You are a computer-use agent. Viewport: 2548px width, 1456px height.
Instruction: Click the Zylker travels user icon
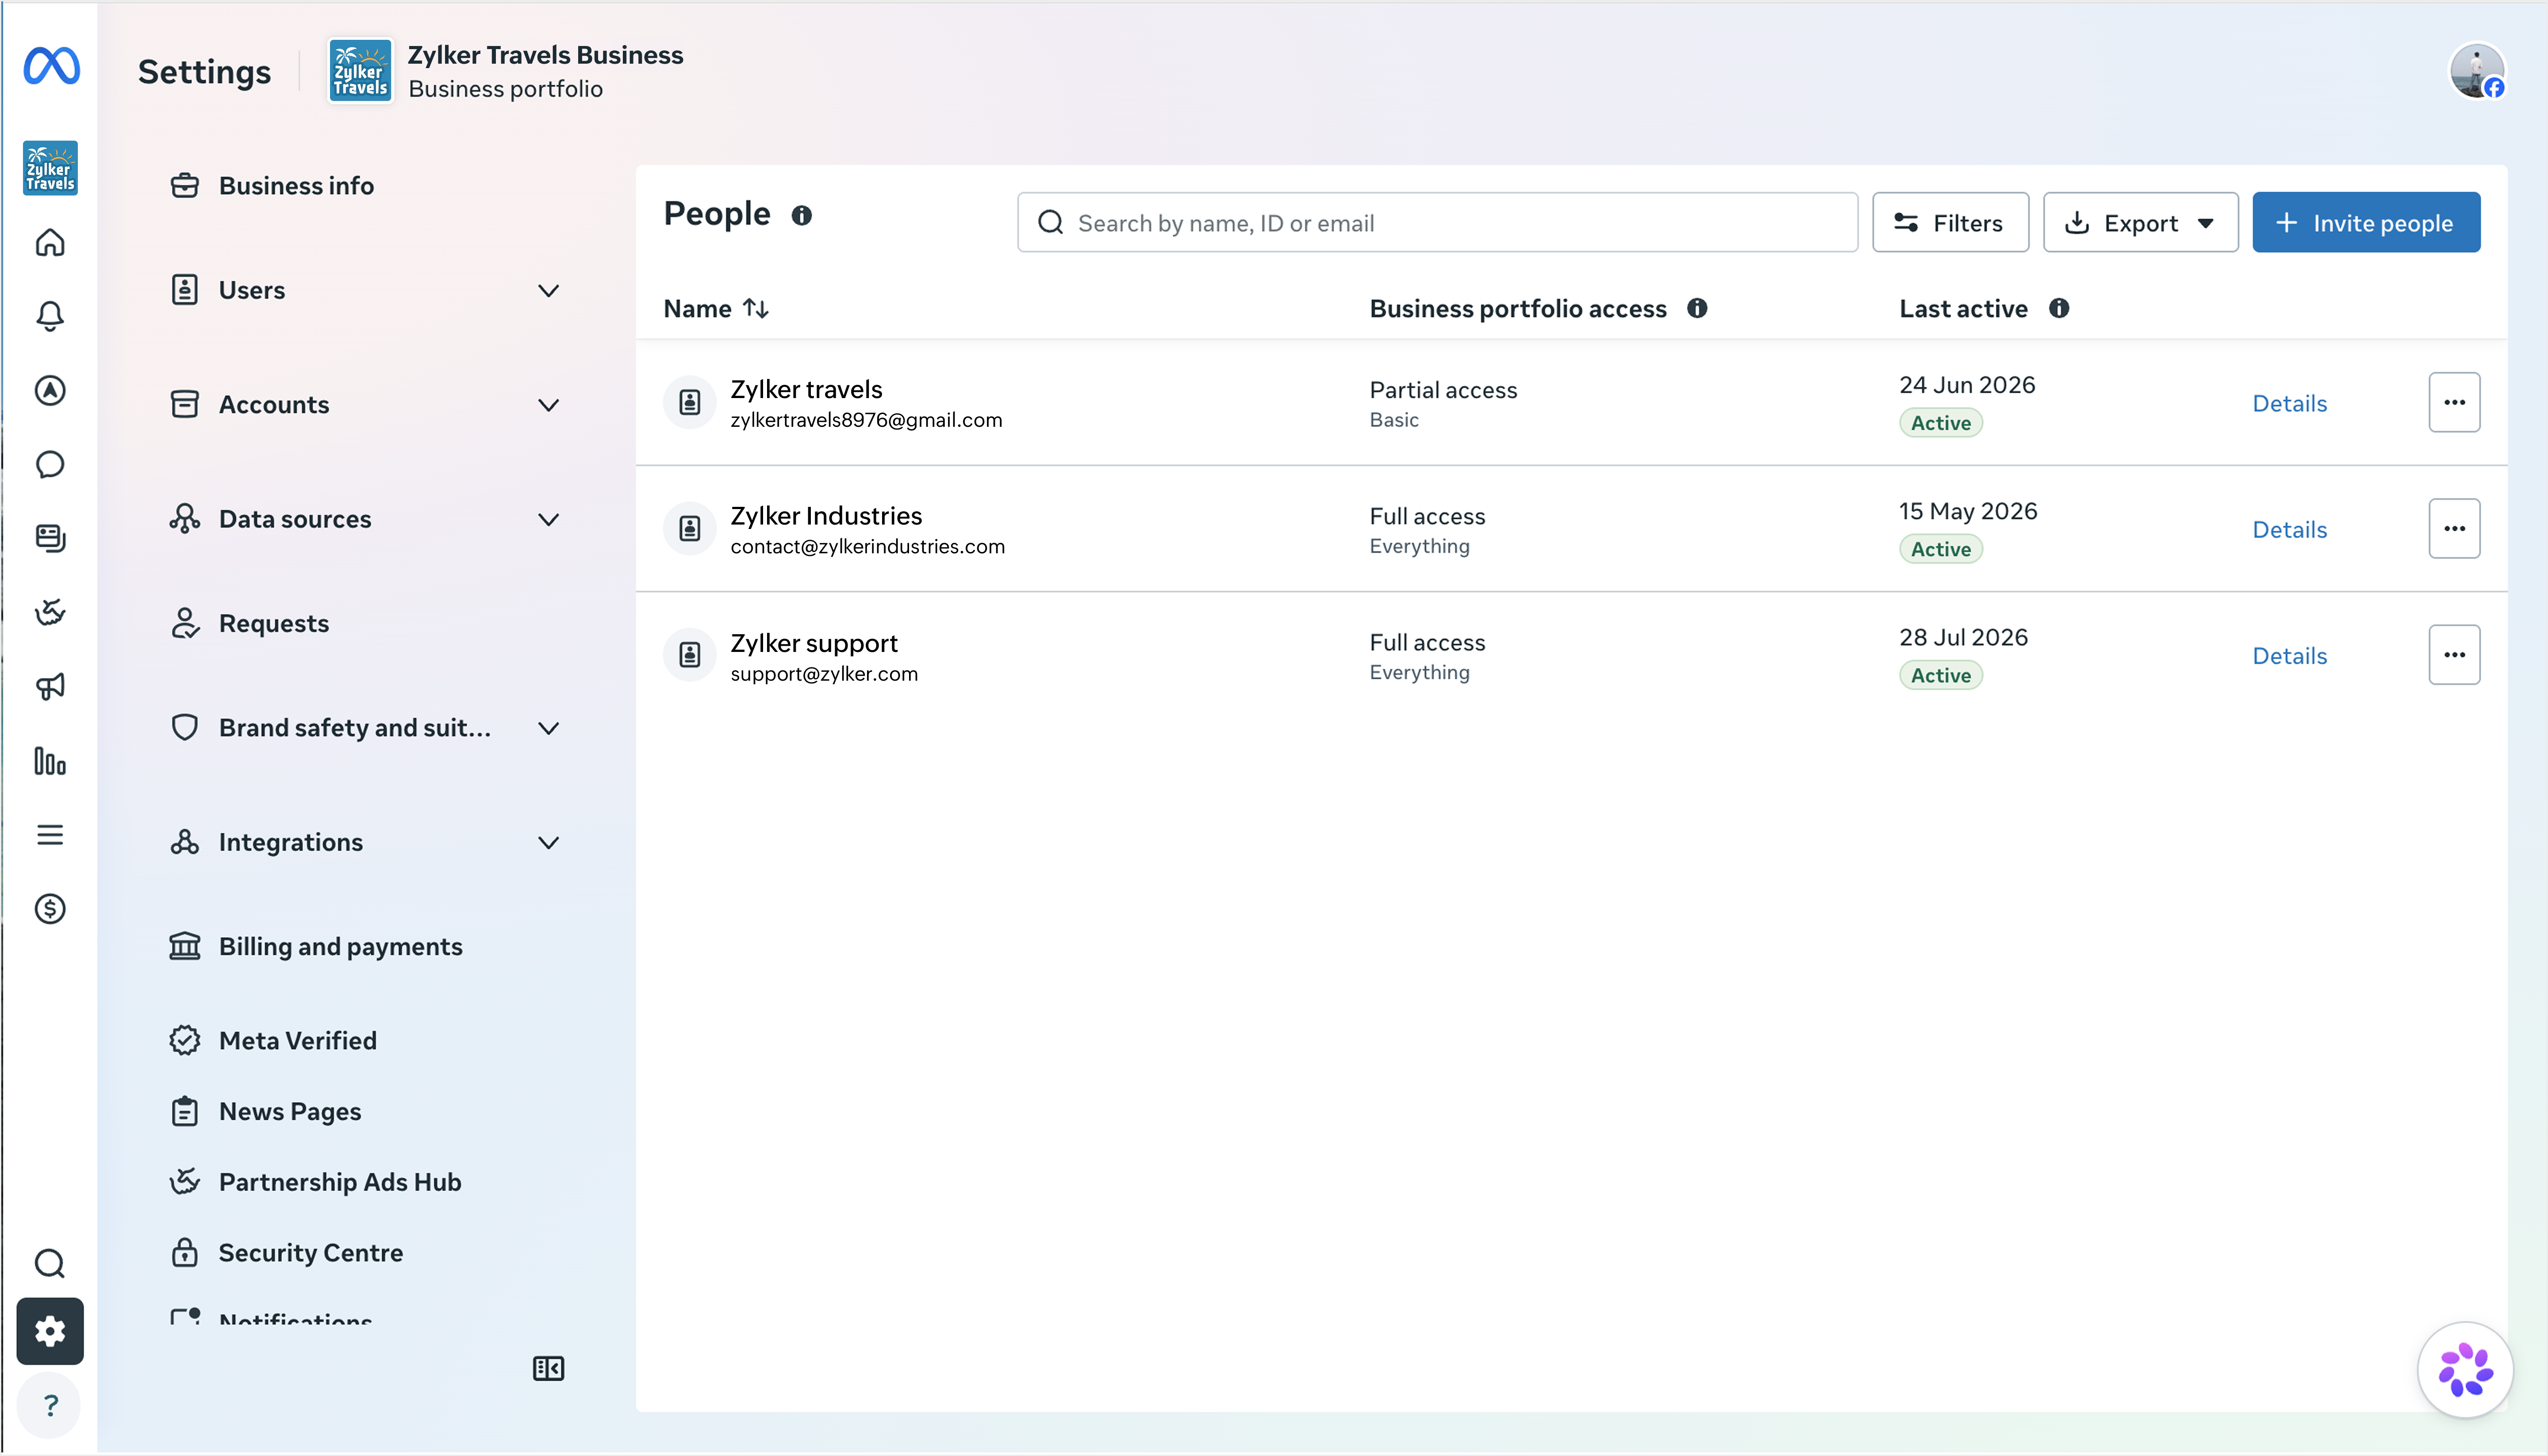(x=690, y=402)
